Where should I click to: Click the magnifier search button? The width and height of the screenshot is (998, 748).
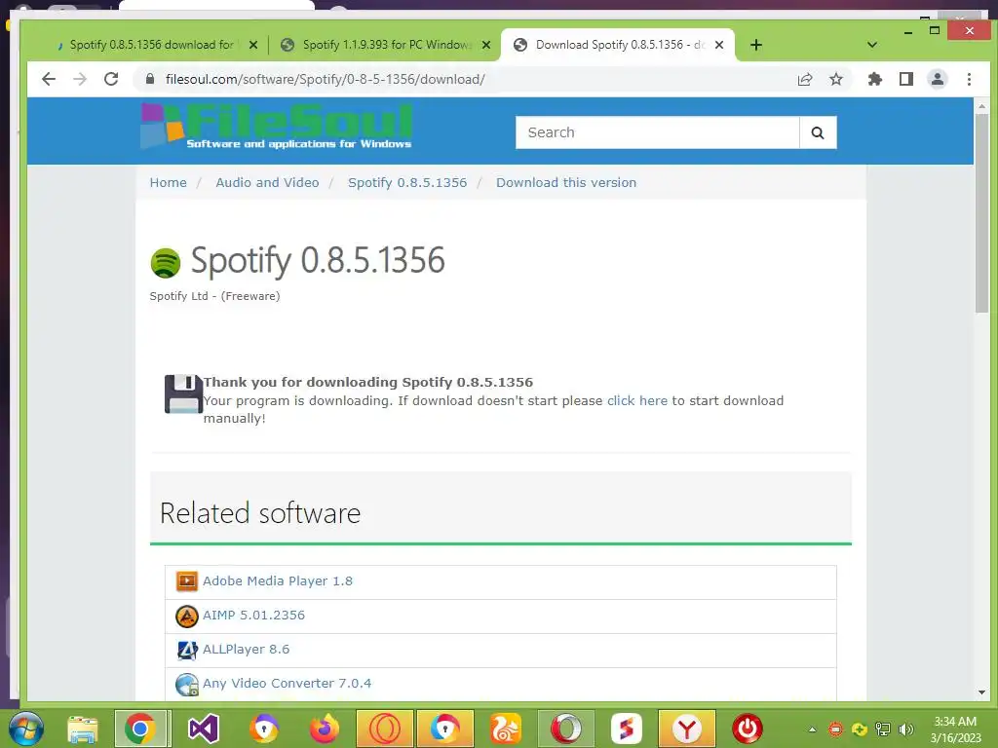(818, 132)
